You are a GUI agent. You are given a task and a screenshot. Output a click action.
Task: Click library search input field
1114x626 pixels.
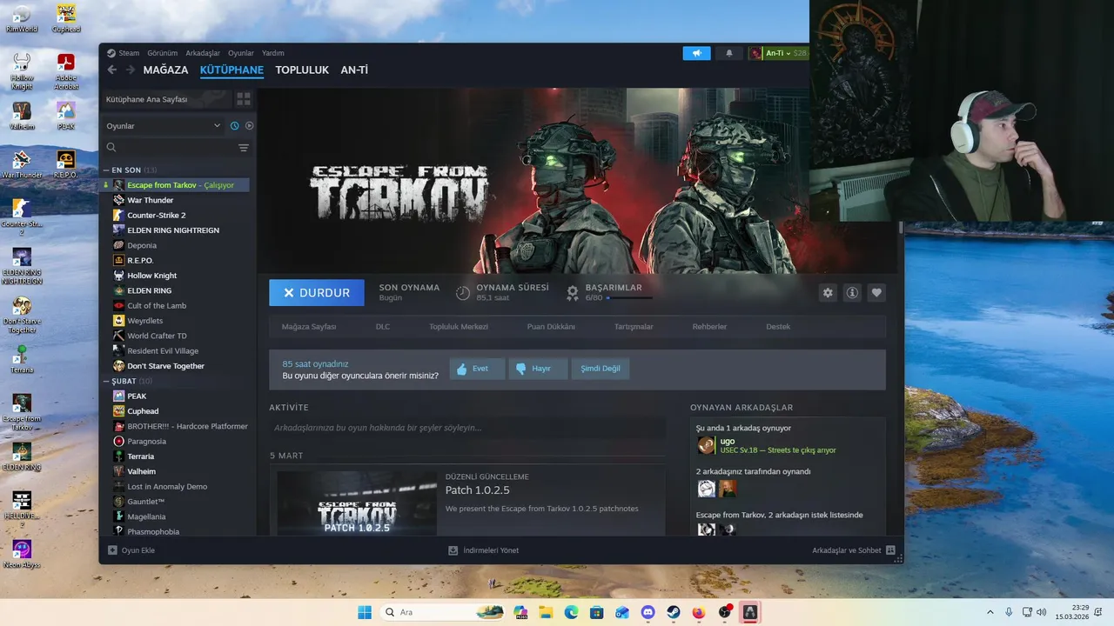click(x=170, y=148)
